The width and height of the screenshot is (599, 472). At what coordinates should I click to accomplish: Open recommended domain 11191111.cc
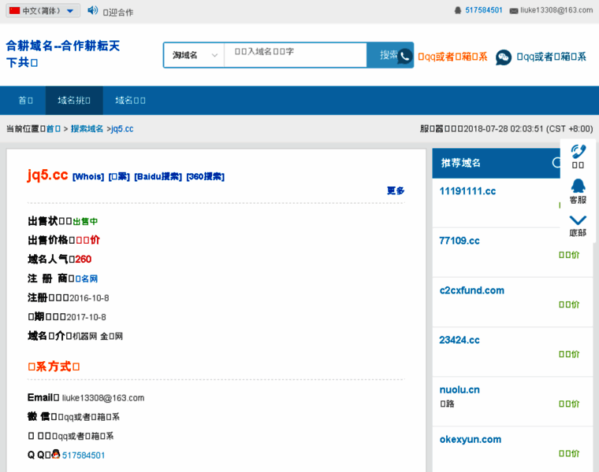tap(467, 191)
